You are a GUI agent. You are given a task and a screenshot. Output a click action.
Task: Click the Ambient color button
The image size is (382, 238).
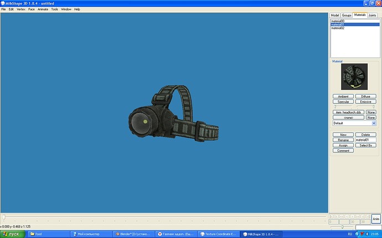(x=343, y=96)
